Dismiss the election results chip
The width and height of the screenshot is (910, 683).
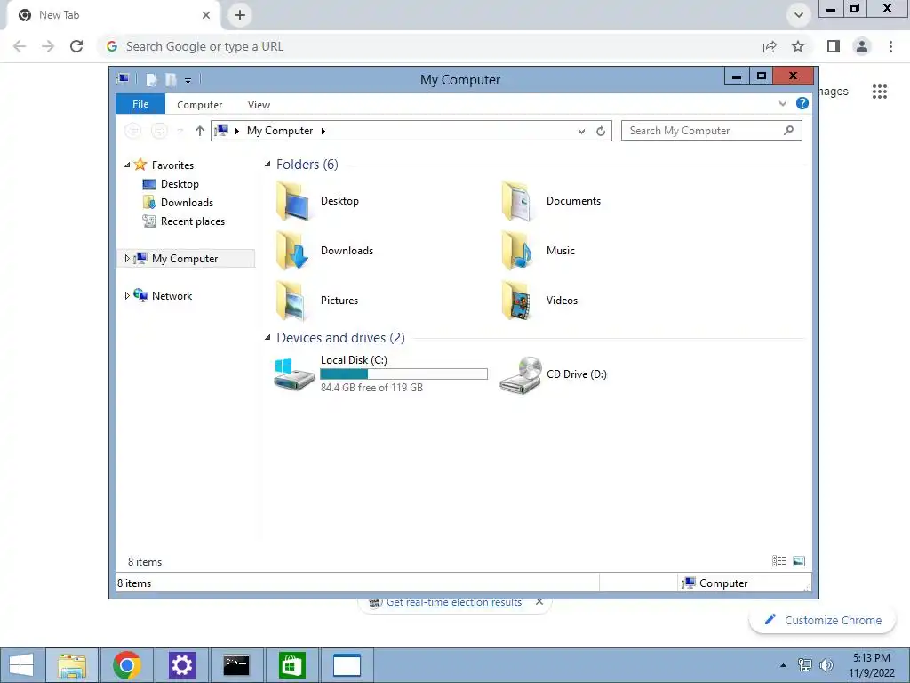[x=539, y=602]
